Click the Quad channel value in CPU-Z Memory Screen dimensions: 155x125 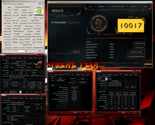point(82,79)
